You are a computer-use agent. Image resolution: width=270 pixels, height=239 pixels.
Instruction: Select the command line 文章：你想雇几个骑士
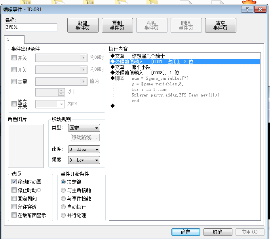point(185,56)
